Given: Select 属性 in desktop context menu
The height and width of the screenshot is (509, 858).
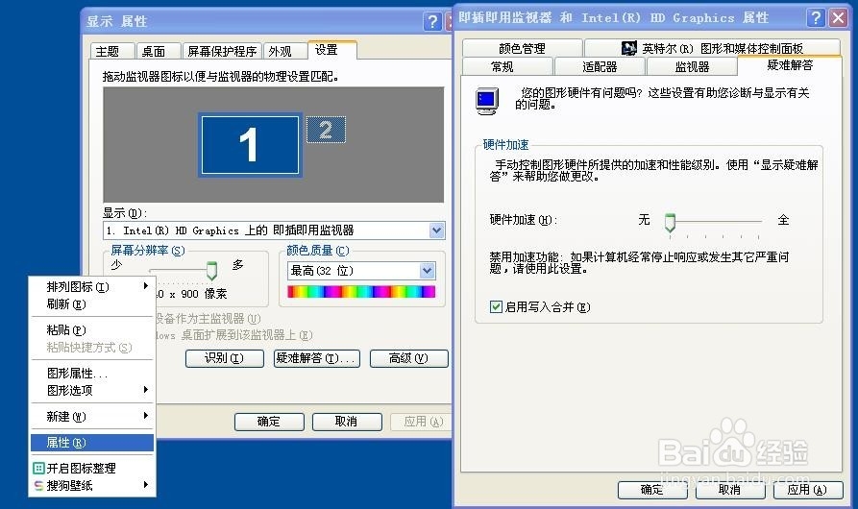Looking at the screenshot, I should pos(92,443).
